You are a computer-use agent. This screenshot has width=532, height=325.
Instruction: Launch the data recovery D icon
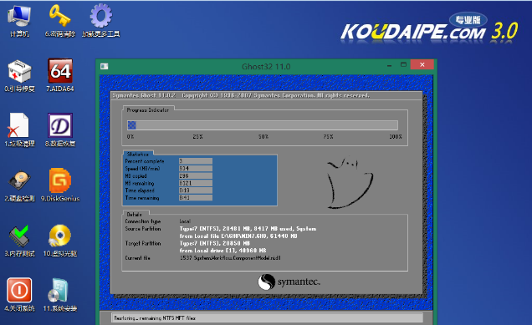tap(60, 125)
